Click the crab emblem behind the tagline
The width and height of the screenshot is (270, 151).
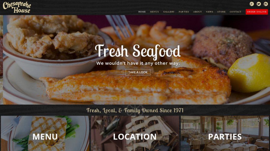[x=135, y=110]
